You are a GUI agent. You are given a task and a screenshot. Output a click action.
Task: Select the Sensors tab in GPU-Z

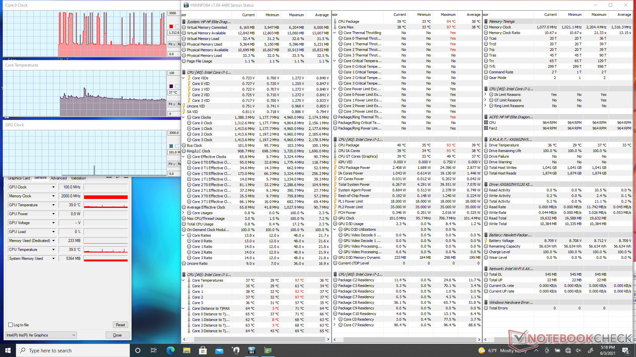[x=40, y=178]
